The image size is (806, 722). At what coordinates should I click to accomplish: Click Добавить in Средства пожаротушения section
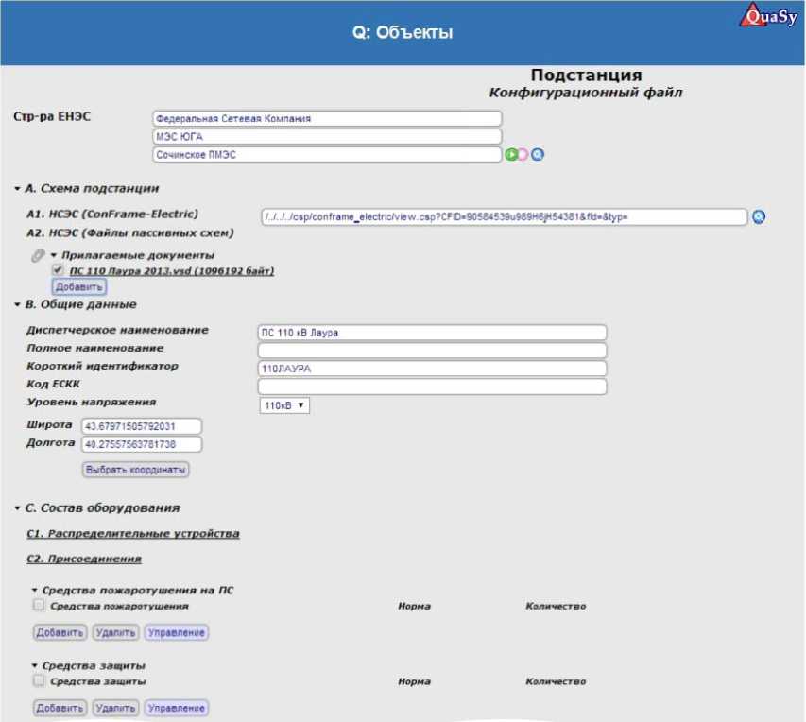[60, 632]
